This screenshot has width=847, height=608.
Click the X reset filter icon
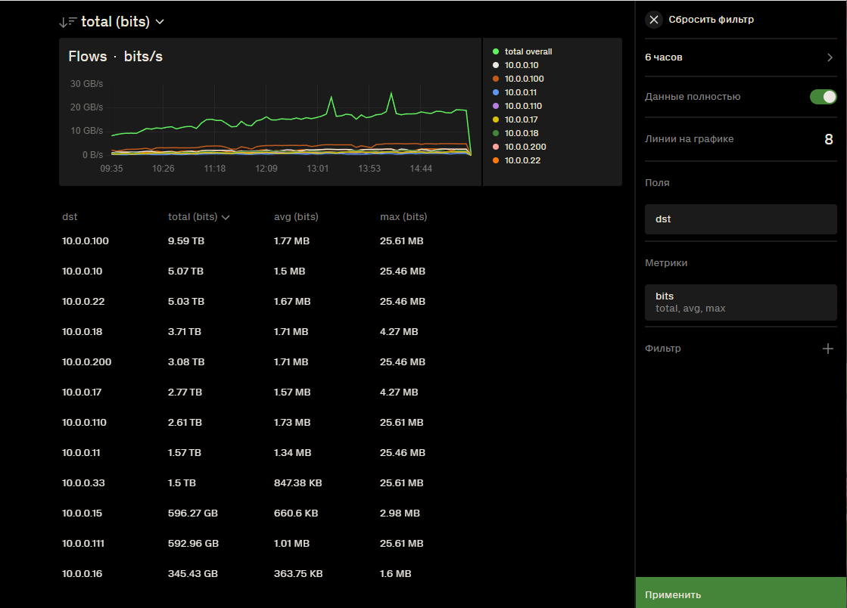[x=654, y=20]
